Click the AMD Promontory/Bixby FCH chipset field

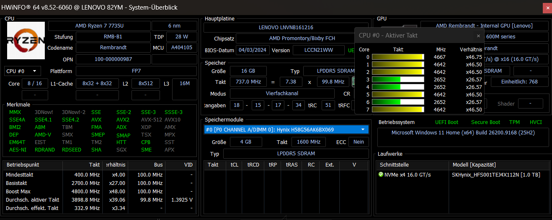tap(302, 38)
